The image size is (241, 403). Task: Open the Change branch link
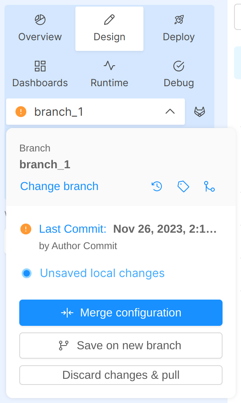(x=59, y=186)
